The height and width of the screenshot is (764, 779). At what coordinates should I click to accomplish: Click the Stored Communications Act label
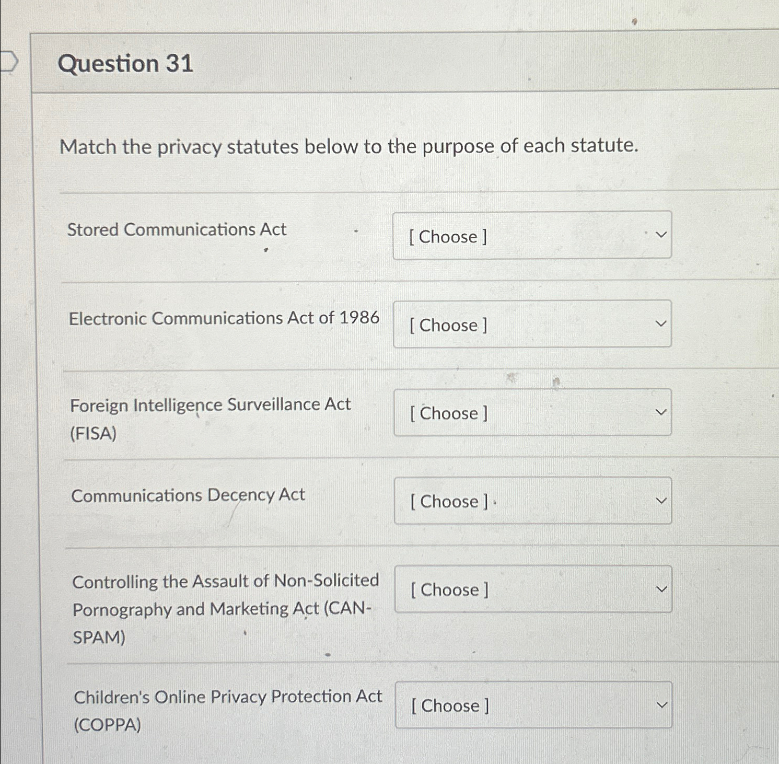pyautogui.click(x=177, y=229)
